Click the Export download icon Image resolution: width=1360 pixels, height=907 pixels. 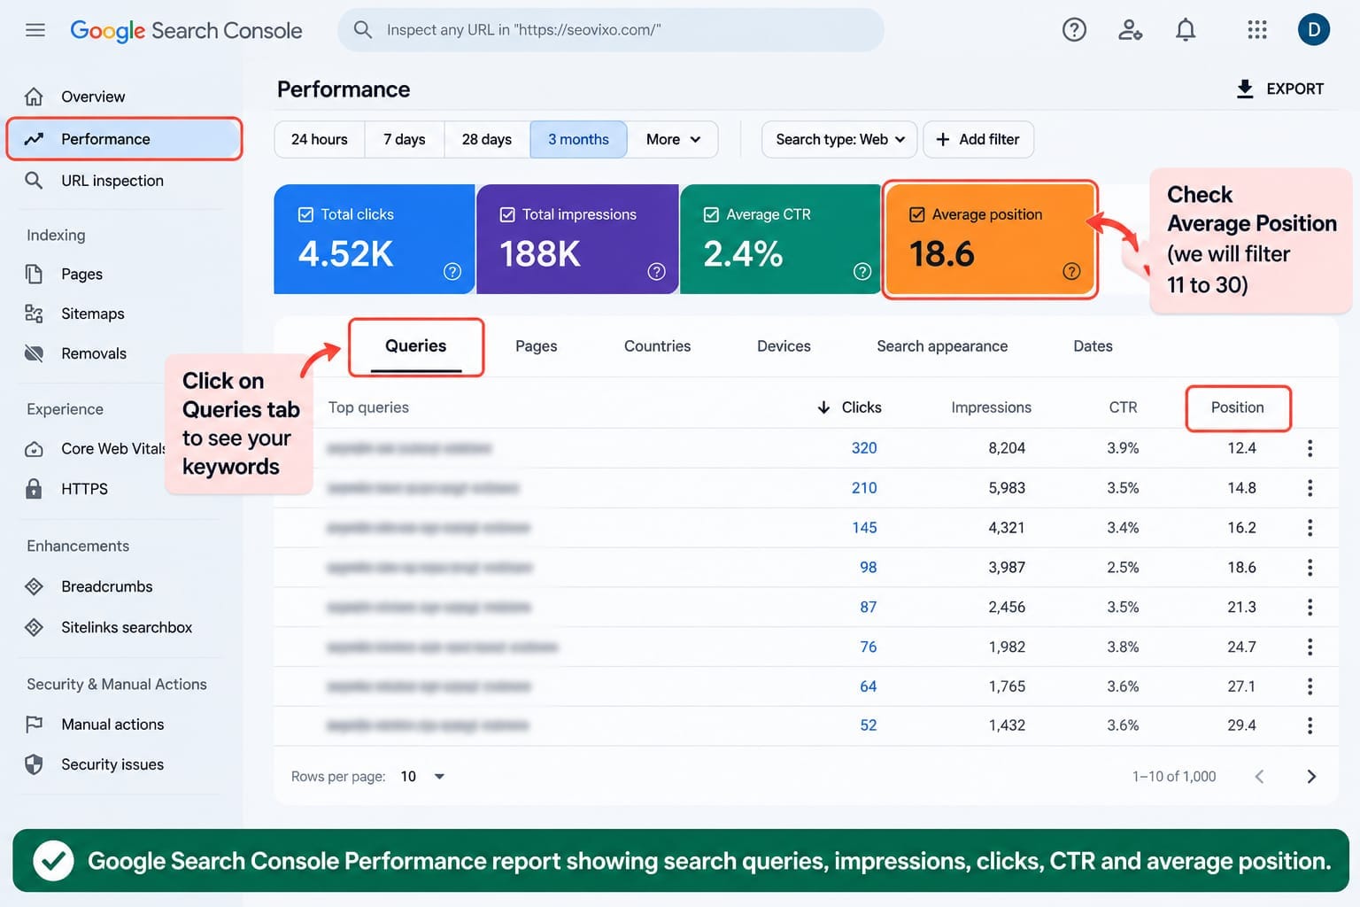1245,89
